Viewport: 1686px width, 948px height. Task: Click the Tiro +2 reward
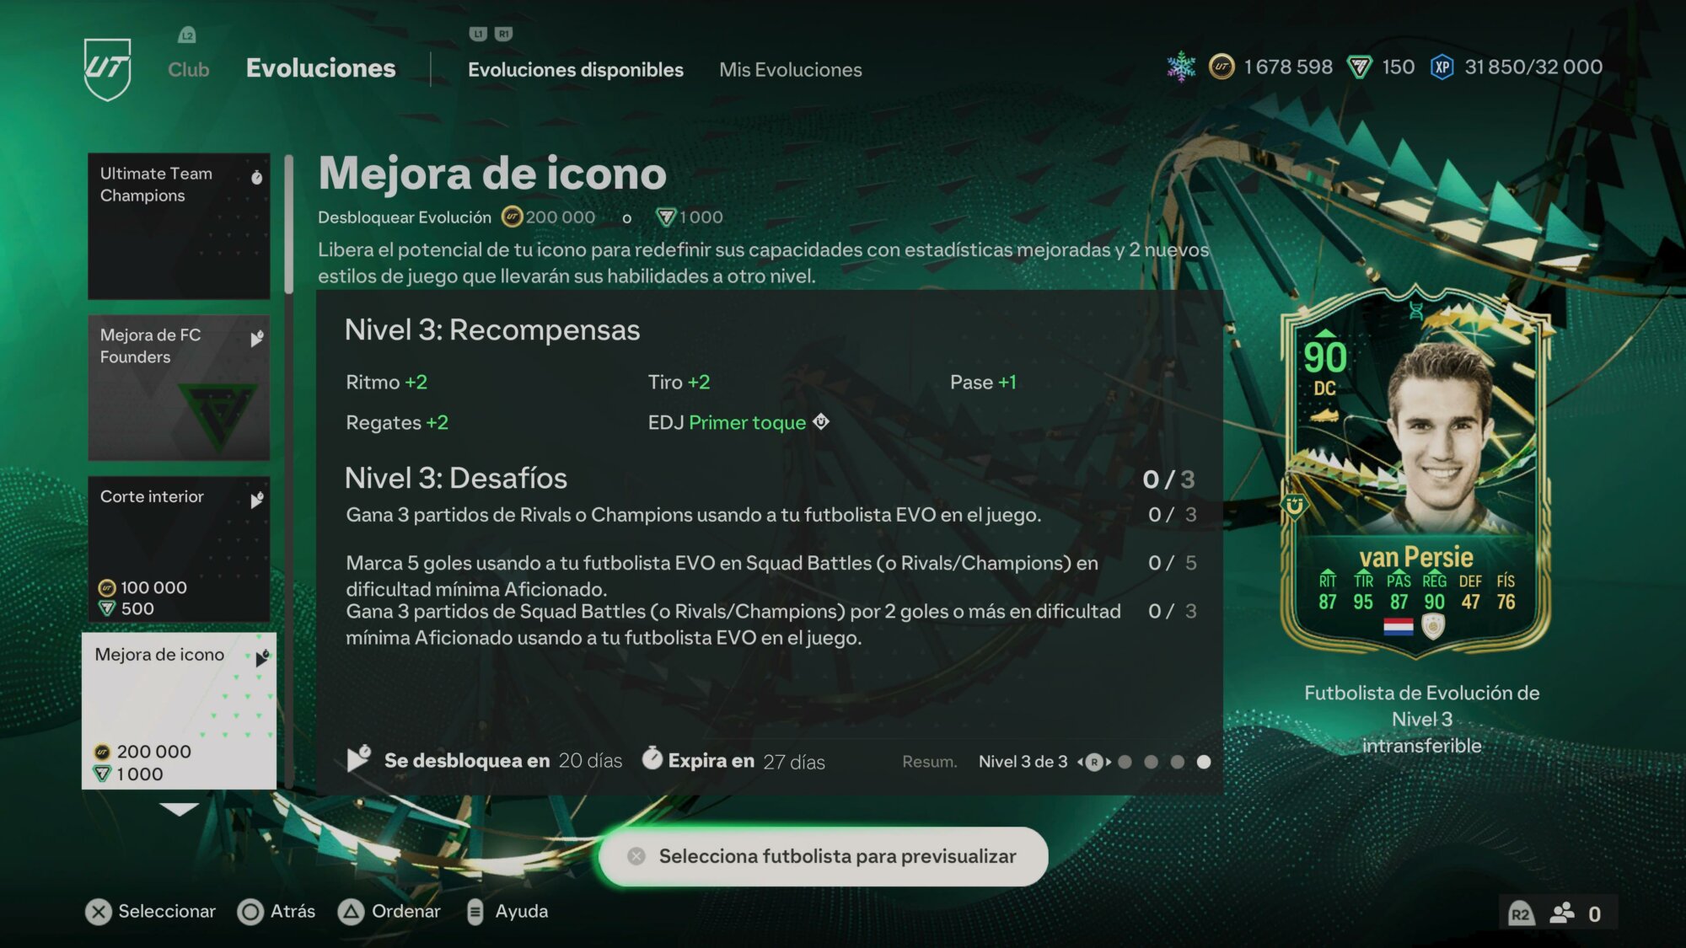point(679,382)
